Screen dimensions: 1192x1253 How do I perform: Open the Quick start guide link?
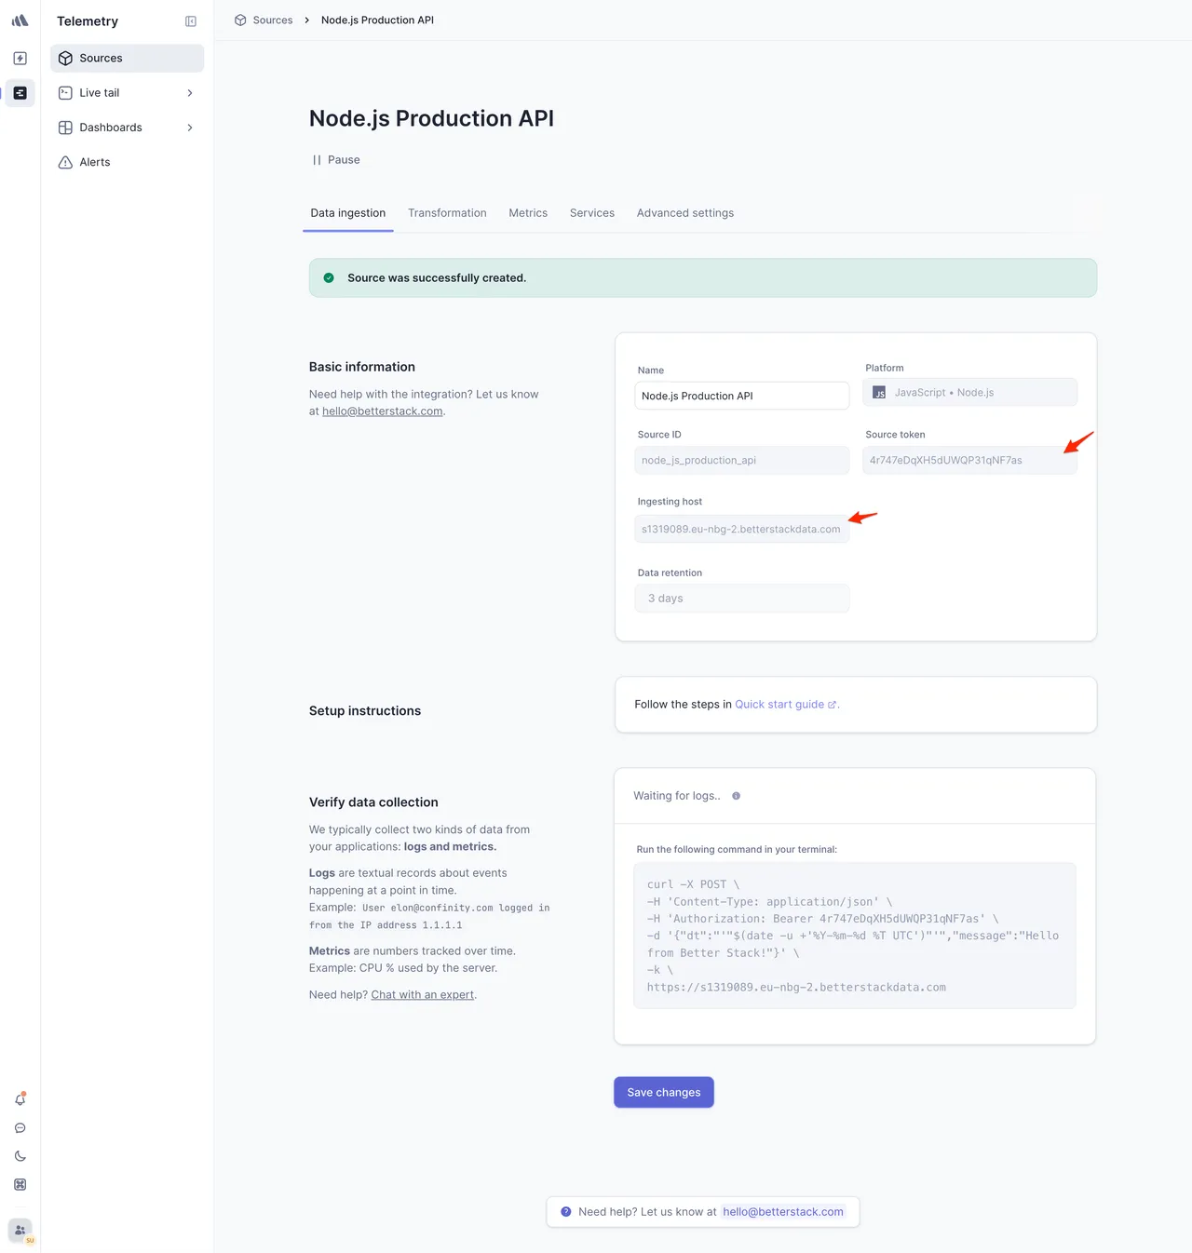(779, 705)
